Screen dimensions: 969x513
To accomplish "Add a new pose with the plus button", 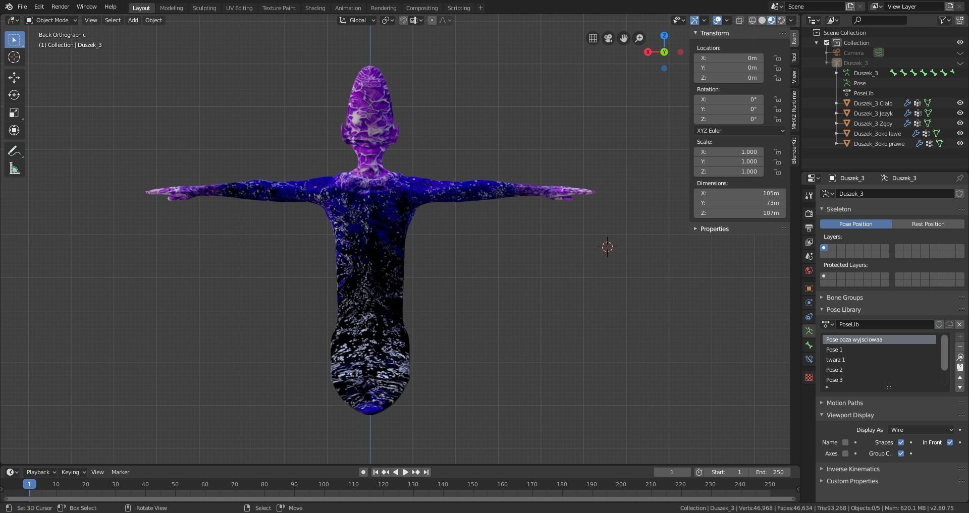I will 960,337.
